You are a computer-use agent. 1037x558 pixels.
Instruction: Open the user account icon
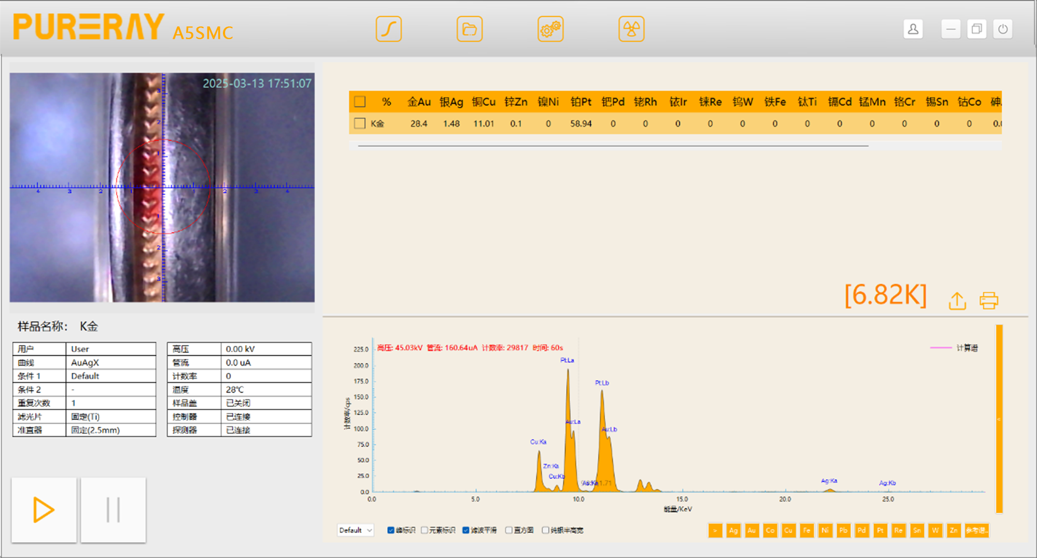tap(913, 29)
